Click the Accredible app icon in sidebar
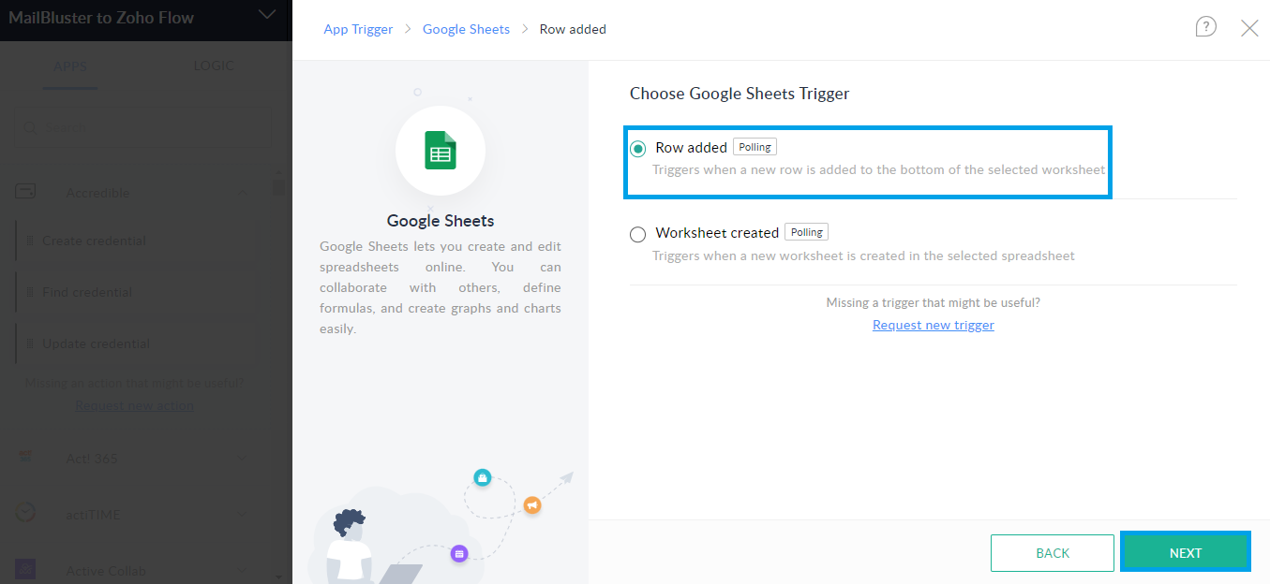1270x584 pixels. [25, 192]
